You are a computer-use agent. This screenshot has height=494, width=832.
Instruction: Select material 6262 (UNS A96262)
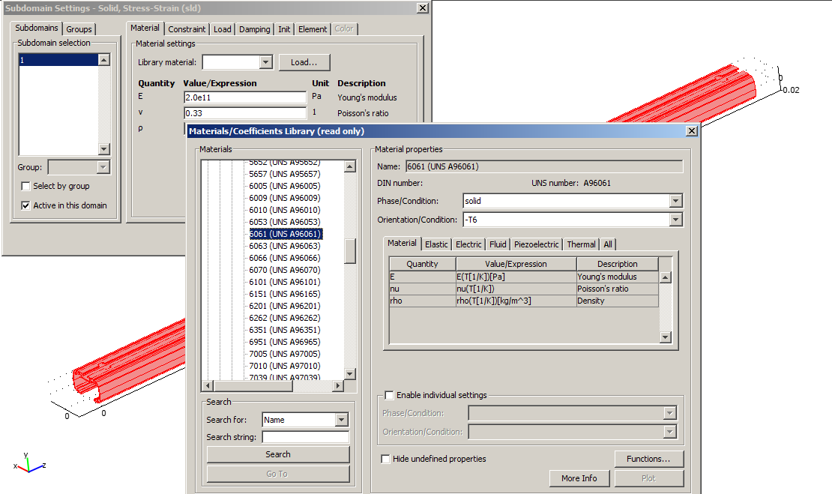click(284, 318)
